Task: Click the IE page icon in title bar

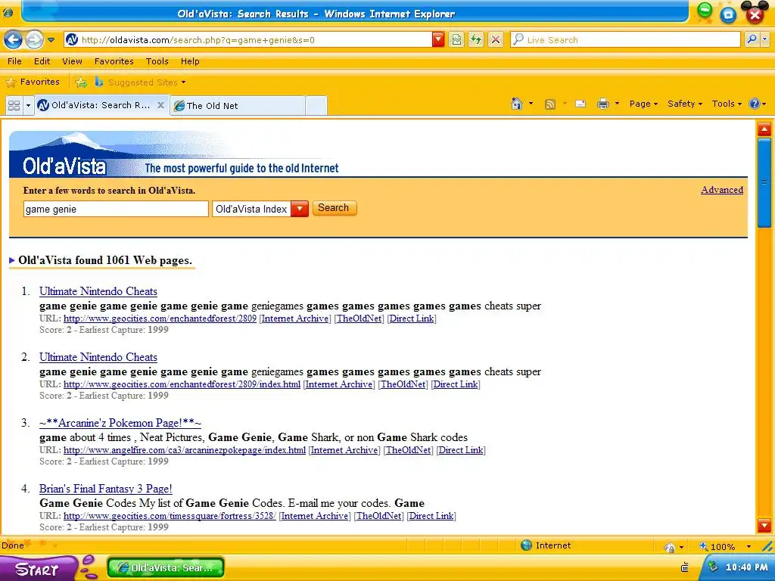Action: (8, 12)
